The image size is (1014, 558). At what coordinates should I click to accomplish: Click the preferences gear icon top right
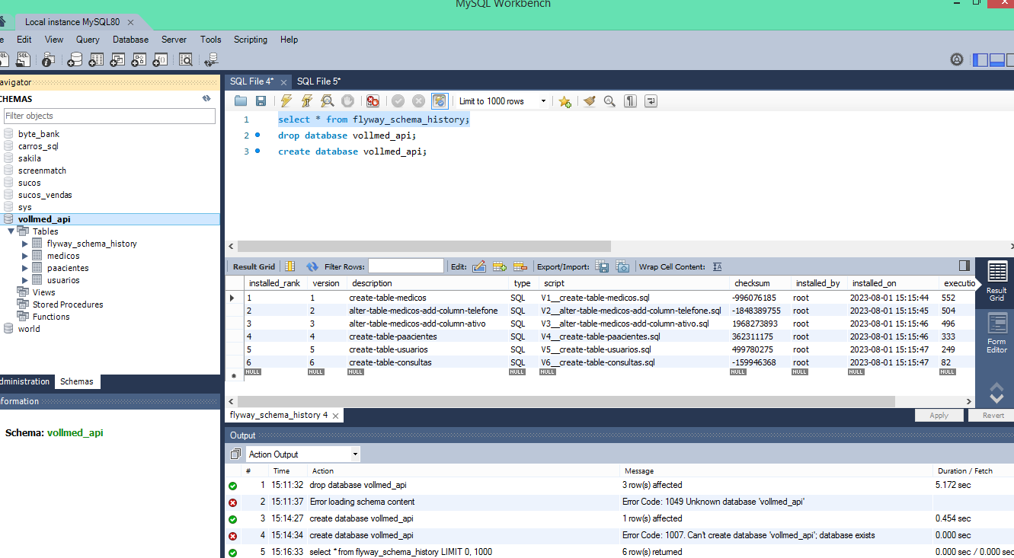coord(957,59)
